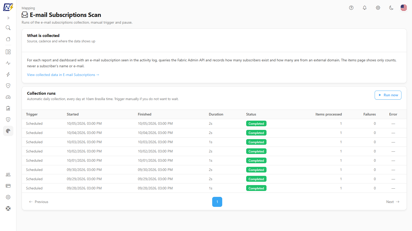The width and height of the screenshot is (412, 231).
Task: Click Completed badge for 10/05/2026 run
Action: [256, 123]
